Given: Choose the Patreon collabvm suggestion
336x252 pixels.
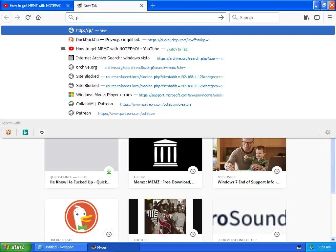Looking at the screenshot, I should pos(168,113).
